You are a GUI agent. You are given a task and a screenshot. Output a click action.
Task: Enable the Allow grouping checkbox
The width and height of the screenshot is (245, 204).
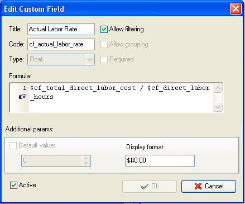point(104,44)
